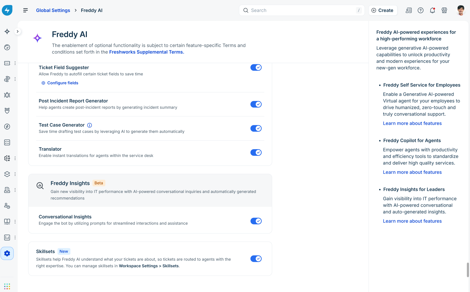470x292 pixels.
Task: Open the three-dot menu beside the bar chart icon
Action: (15, 237)
